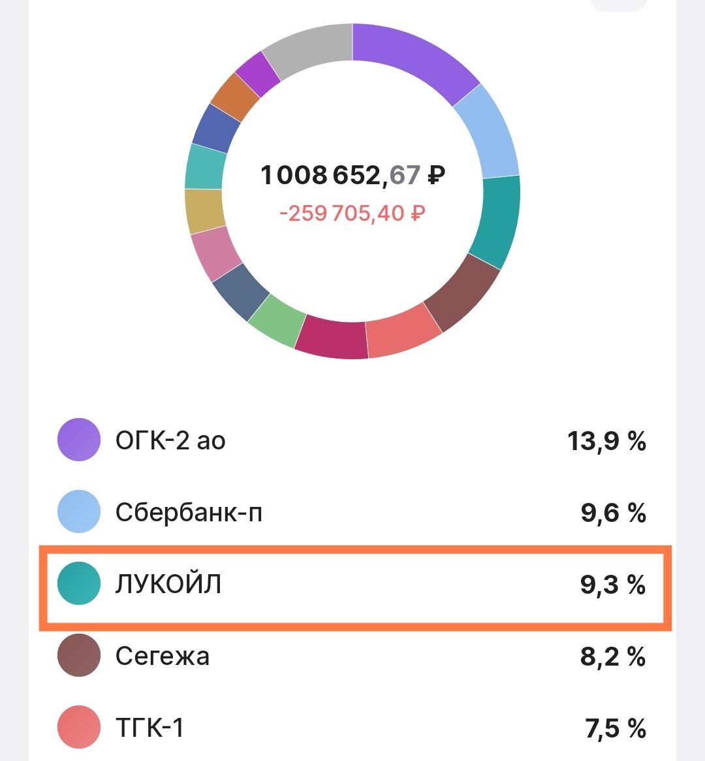Tap the 13,9 % value next to ОГК-2 ао
The height and width of the screenshot is (761, 705).
[x=607, y=440]
